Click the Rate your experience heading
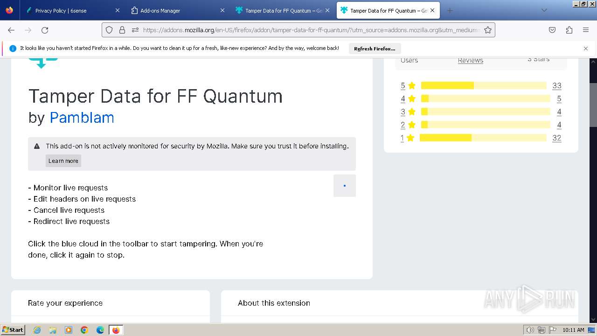The image size is (597, 336). coord(65,303)
